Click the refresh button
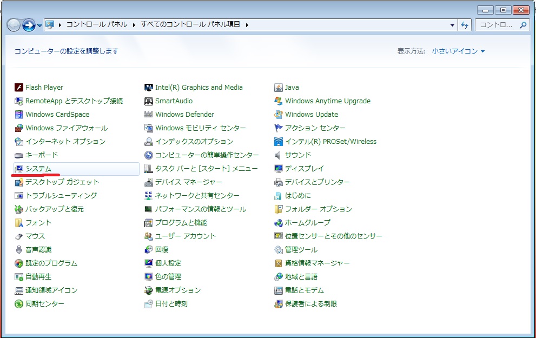Image resolution: width=536 pixels, height=338 pixels. [x=465, y=24]
